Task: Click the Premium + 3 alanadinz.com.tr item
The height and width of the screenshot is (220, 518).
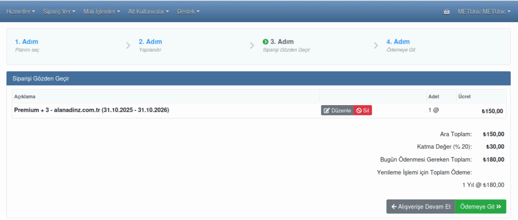Action: click(x=91, y=110)
